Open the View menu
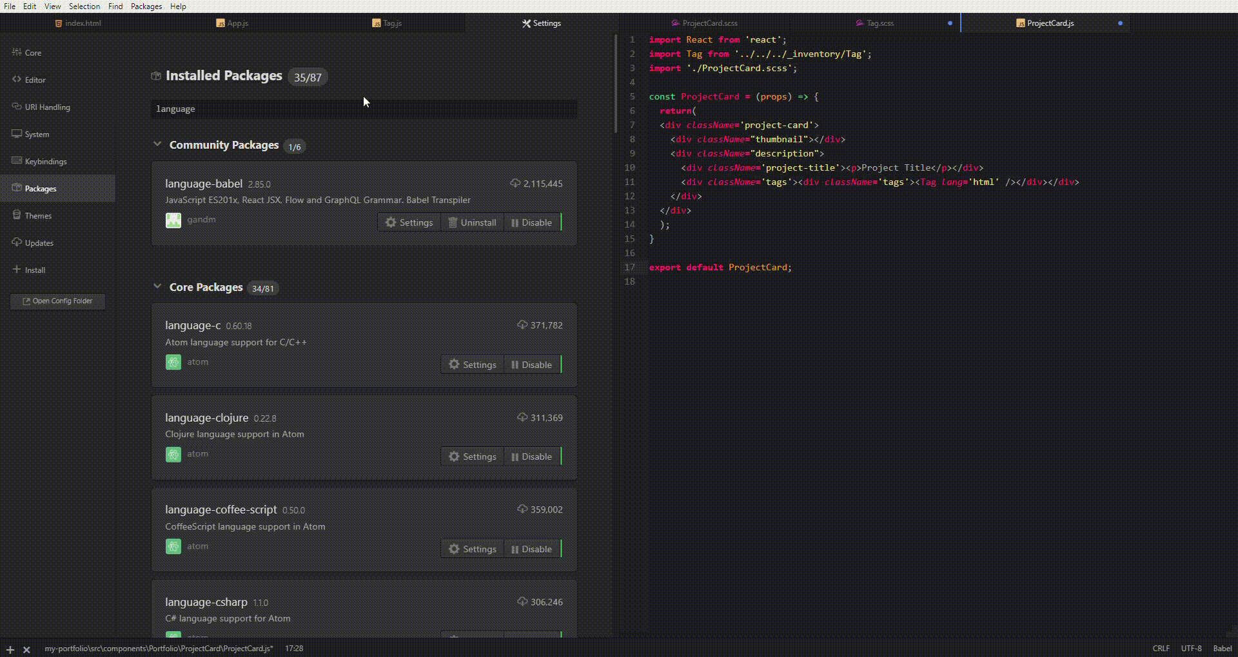 (x=53, y=6)
